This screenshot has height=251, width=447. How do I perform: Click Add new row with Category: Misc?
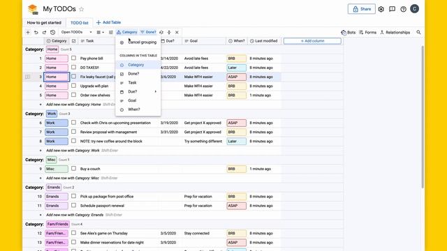73,178
